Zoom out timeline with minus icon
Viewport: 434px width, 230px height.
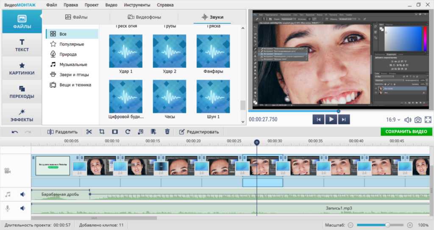click(351, 225)
